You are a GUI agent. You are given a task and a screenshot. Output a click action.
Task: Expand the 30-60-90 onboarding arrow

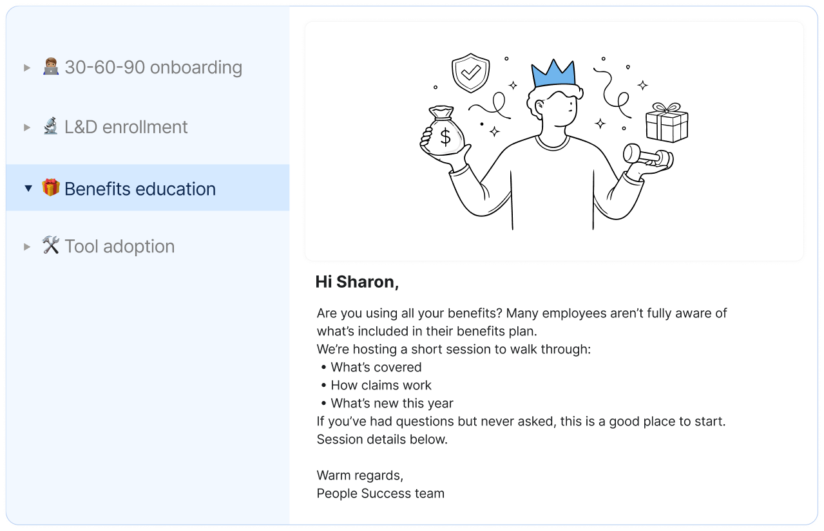(27, 68)
